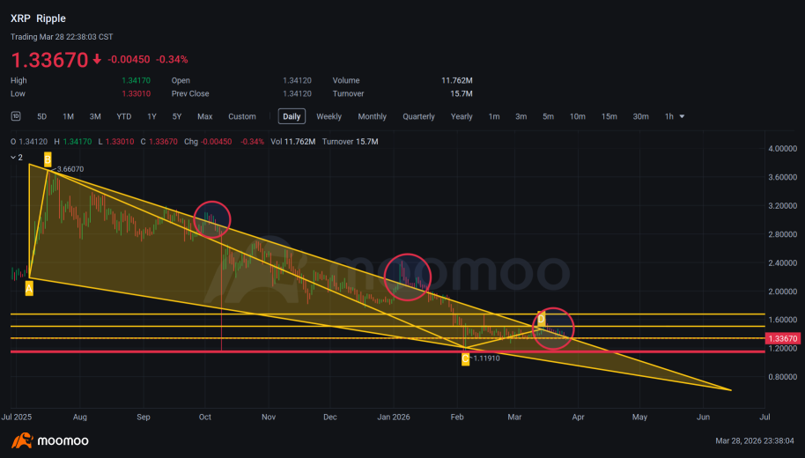Open the 1h interval dropdown arrow
The image size is (805, 458).
[x=682, y=116]
